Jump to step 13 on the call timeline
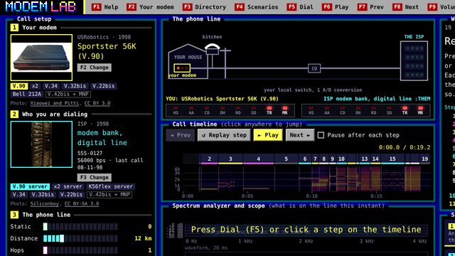 (365, 159)
